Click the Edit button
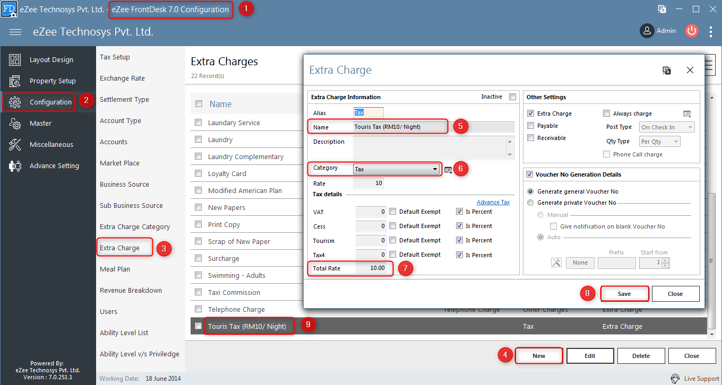Viewport: 722px width, 385px height. pos(590,356)
